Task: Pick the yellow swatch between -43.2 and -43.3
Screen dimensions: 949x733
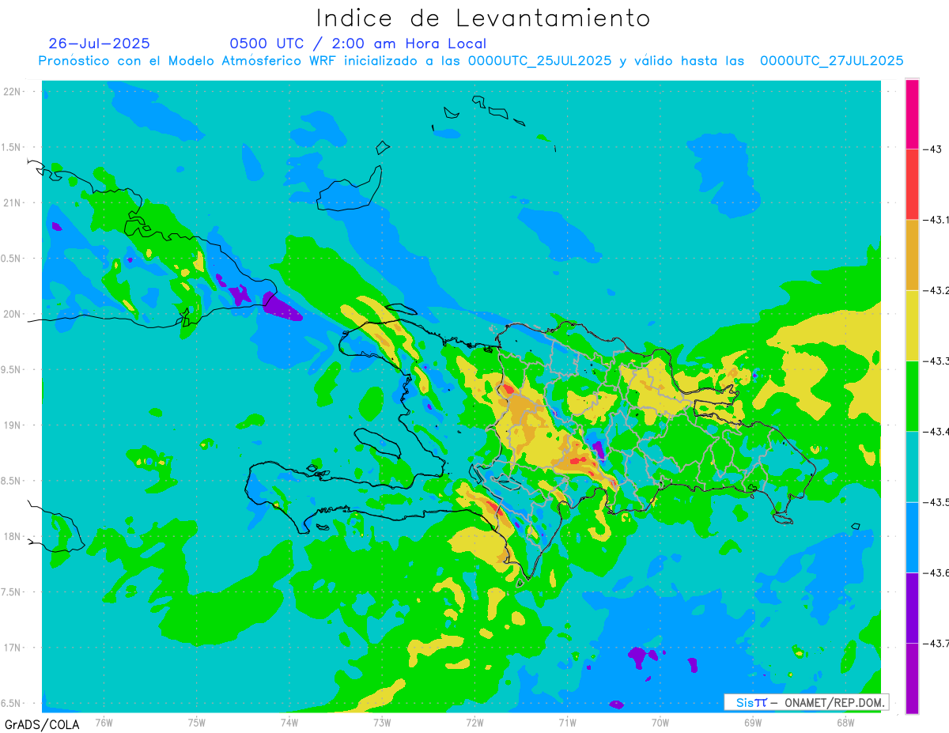Action: pyautogui.click(x=912, y=325)
